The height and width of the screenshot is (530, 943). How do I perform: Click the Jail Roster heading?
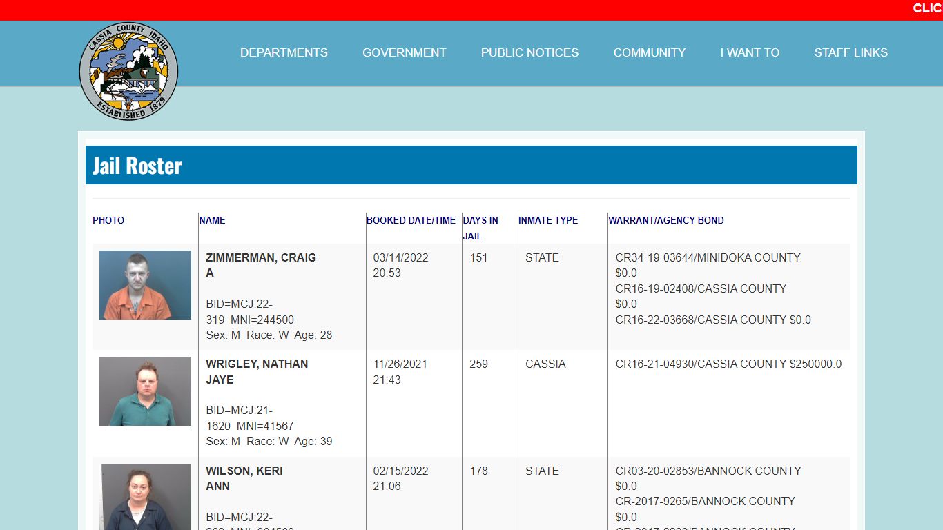pos(137,166)
